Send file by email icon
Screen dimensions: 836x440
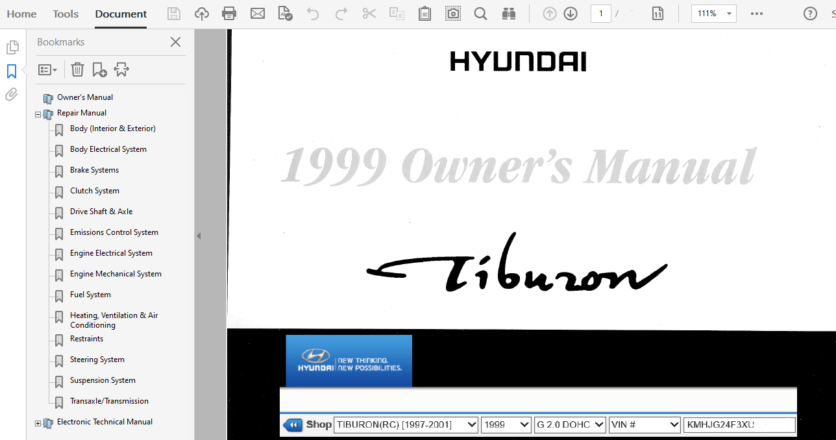tap(258, 14)
